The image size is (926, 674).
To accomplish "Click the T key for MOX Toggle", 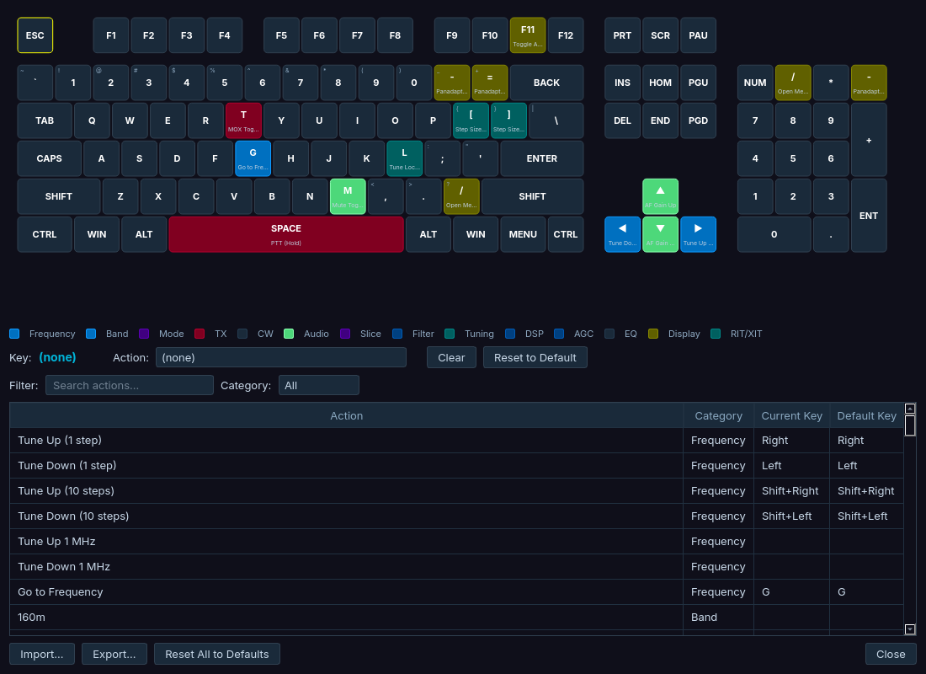I will pyautogui.click(x=243, y=120).
